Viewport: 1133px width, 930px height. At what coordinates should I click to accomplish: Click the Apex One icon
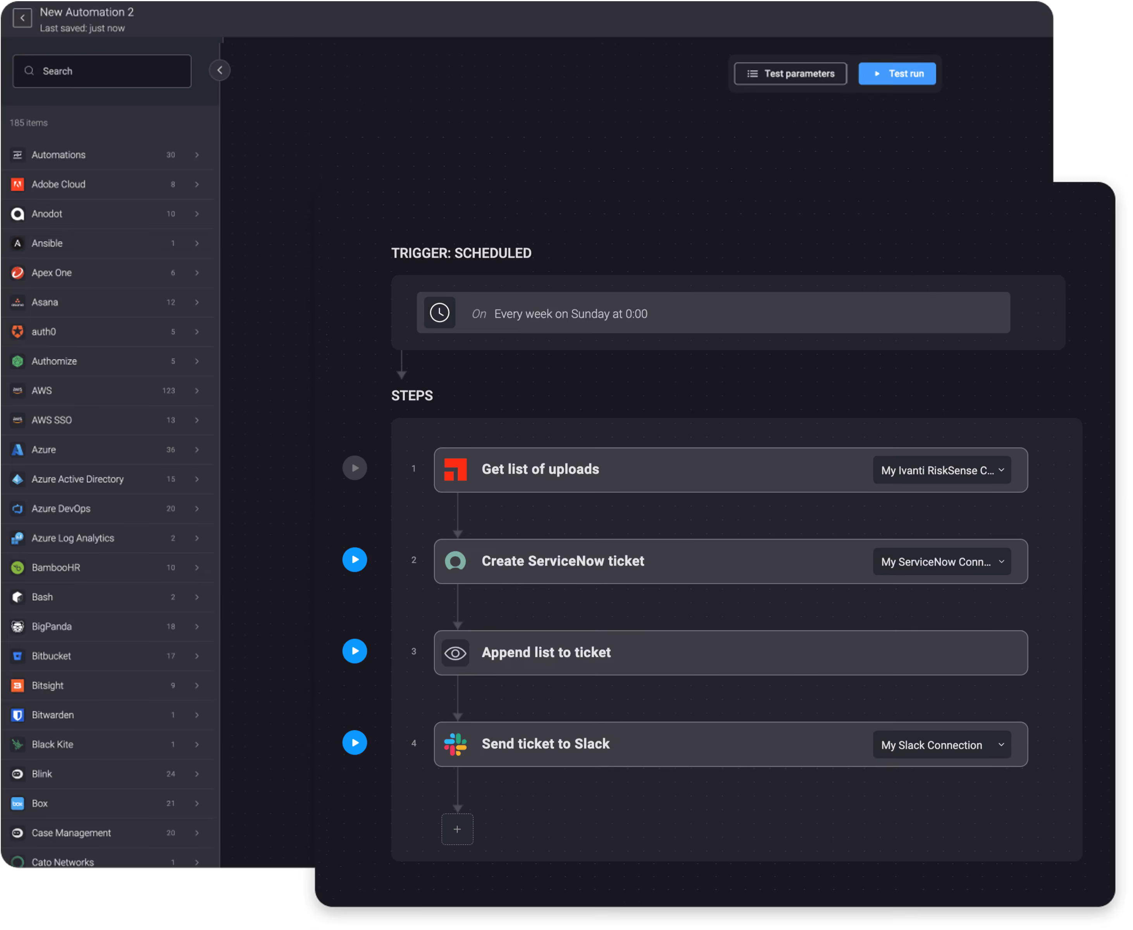[x=18, y=273]
